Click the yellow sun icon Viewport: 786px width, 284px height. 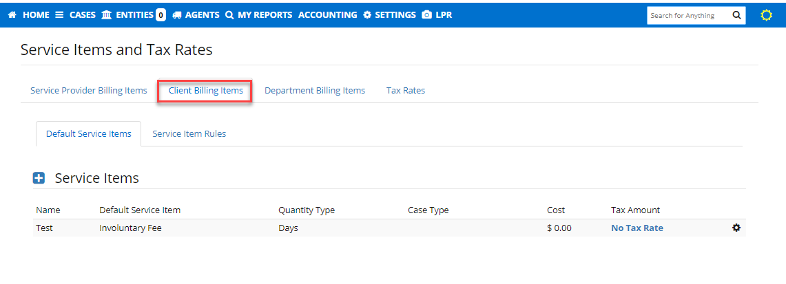[x=766, y=16]
